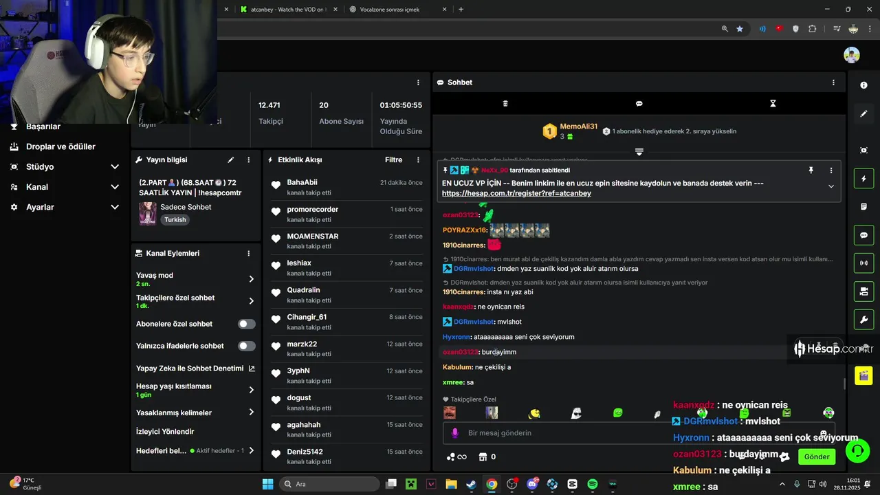Click the taskbar Ara search box

pos(328,484)
